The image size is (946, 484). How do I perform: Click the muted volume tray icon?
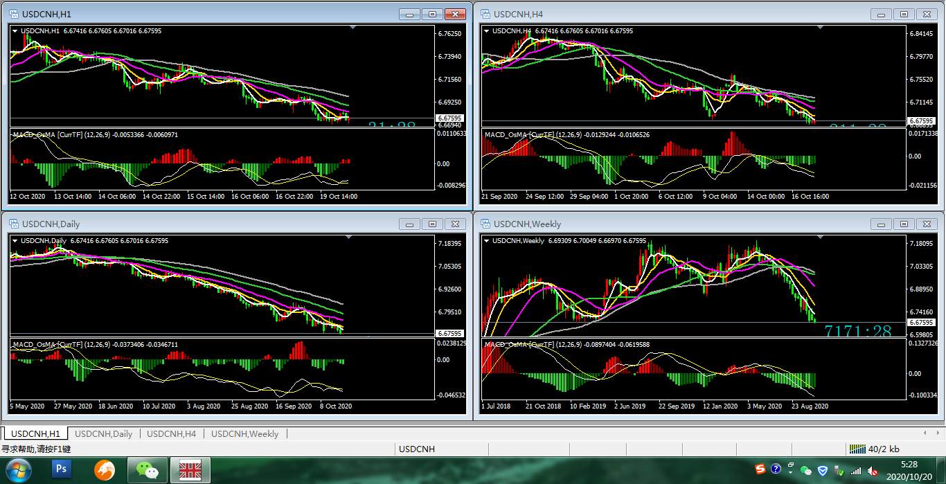(873, 471)
